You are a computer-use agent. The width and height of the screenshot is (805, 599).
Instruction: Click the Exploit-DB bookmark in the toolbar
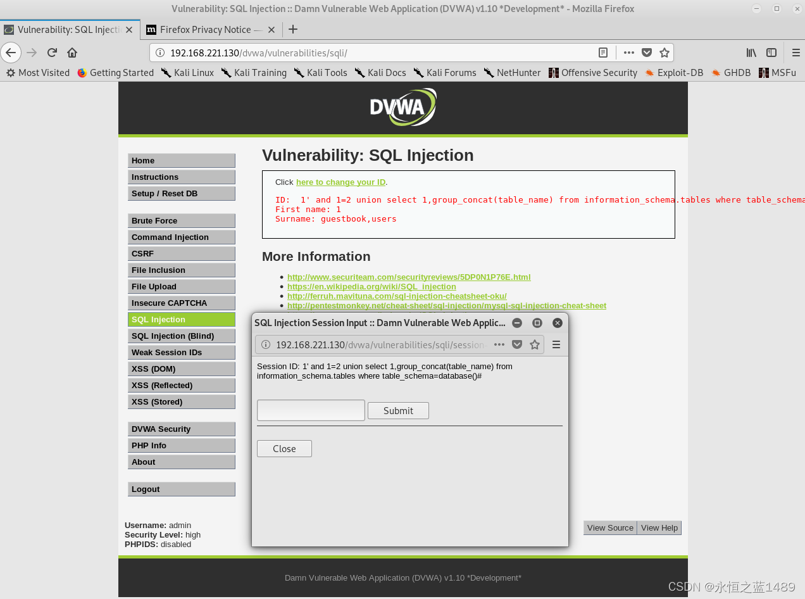673,72
